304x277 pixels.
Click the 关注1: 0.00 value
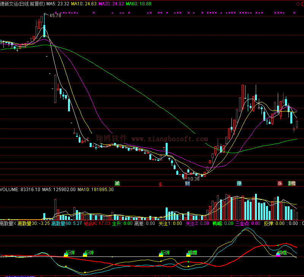[170, 223]
